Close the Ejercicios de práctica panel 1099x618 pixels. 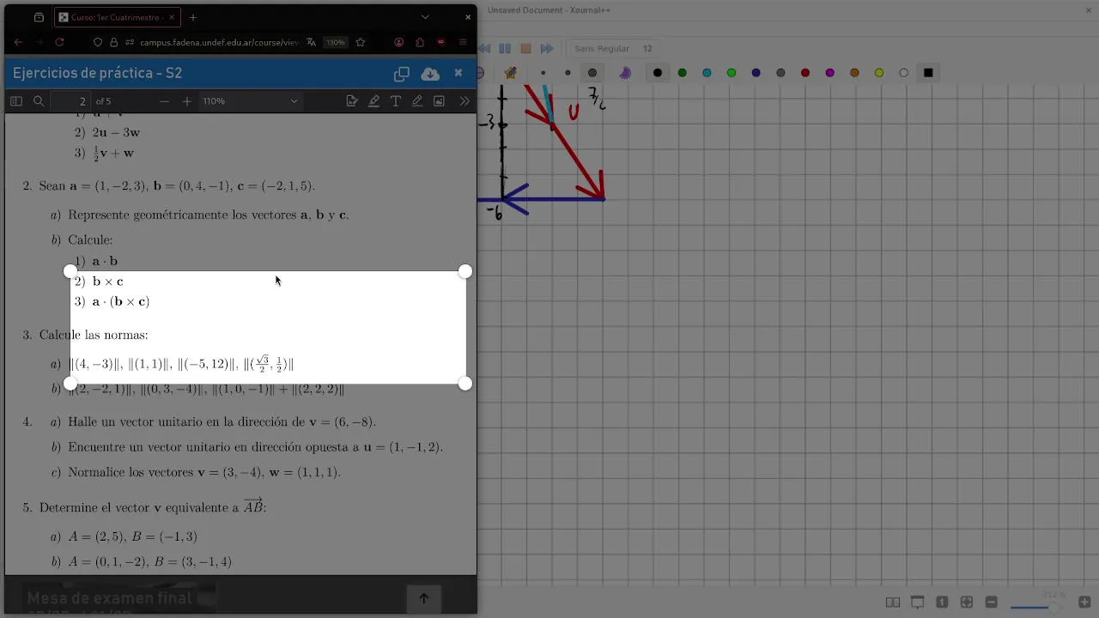point(458,73)
